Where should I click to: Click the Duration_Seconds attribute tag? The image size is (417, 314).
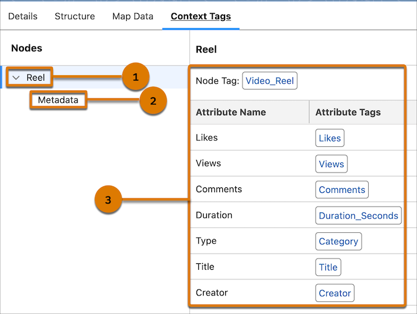pos(358,216)
